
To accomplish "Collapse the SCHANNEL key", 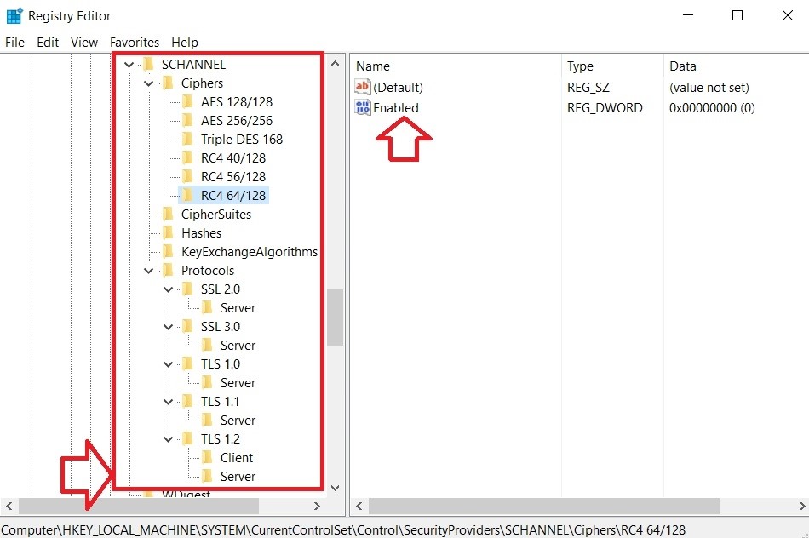I will [x=129, y=65].
